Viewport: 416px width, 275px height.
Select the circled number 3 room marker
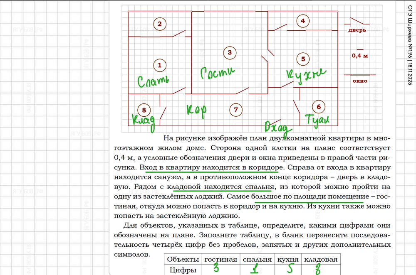click(x=229, y=52)
